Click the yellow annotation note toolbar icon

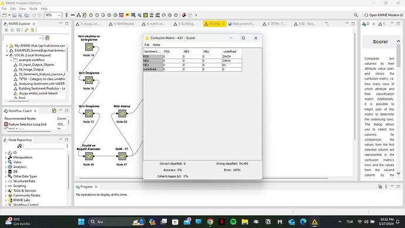point(127,15)
